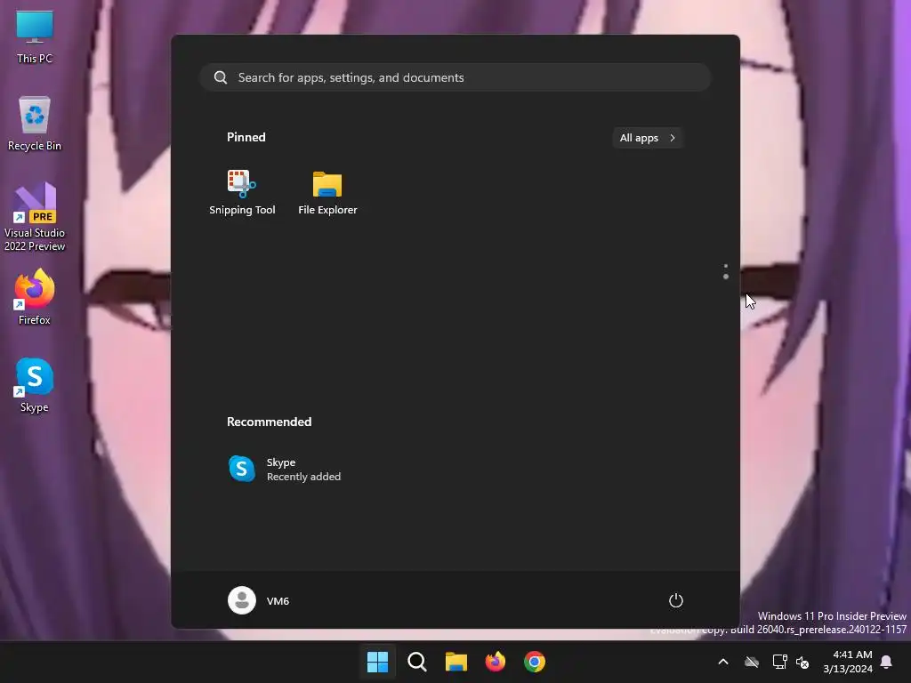The height and width of the screenshot is (683, 911).
Task: Expand hidden system tray icons
Action: 723,662
